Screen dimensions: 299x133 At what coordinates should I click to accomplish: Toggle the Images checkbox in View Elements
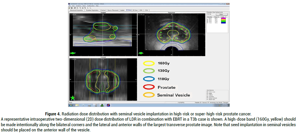coord(208,93)
